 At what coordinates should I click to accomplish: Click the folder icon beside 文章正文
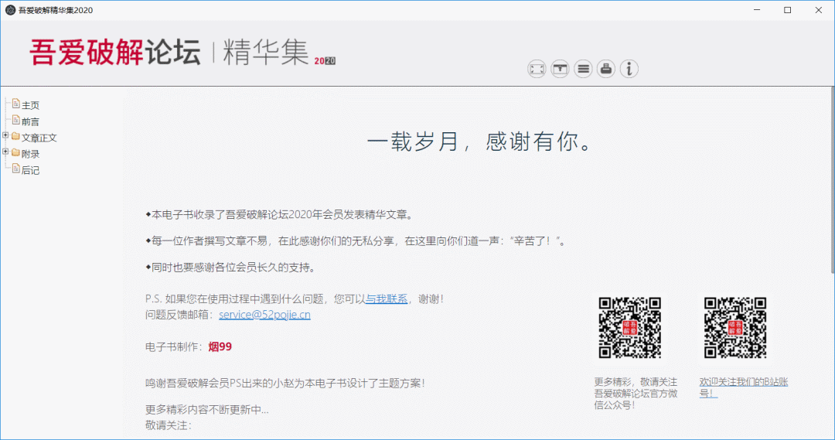(16, 137)
